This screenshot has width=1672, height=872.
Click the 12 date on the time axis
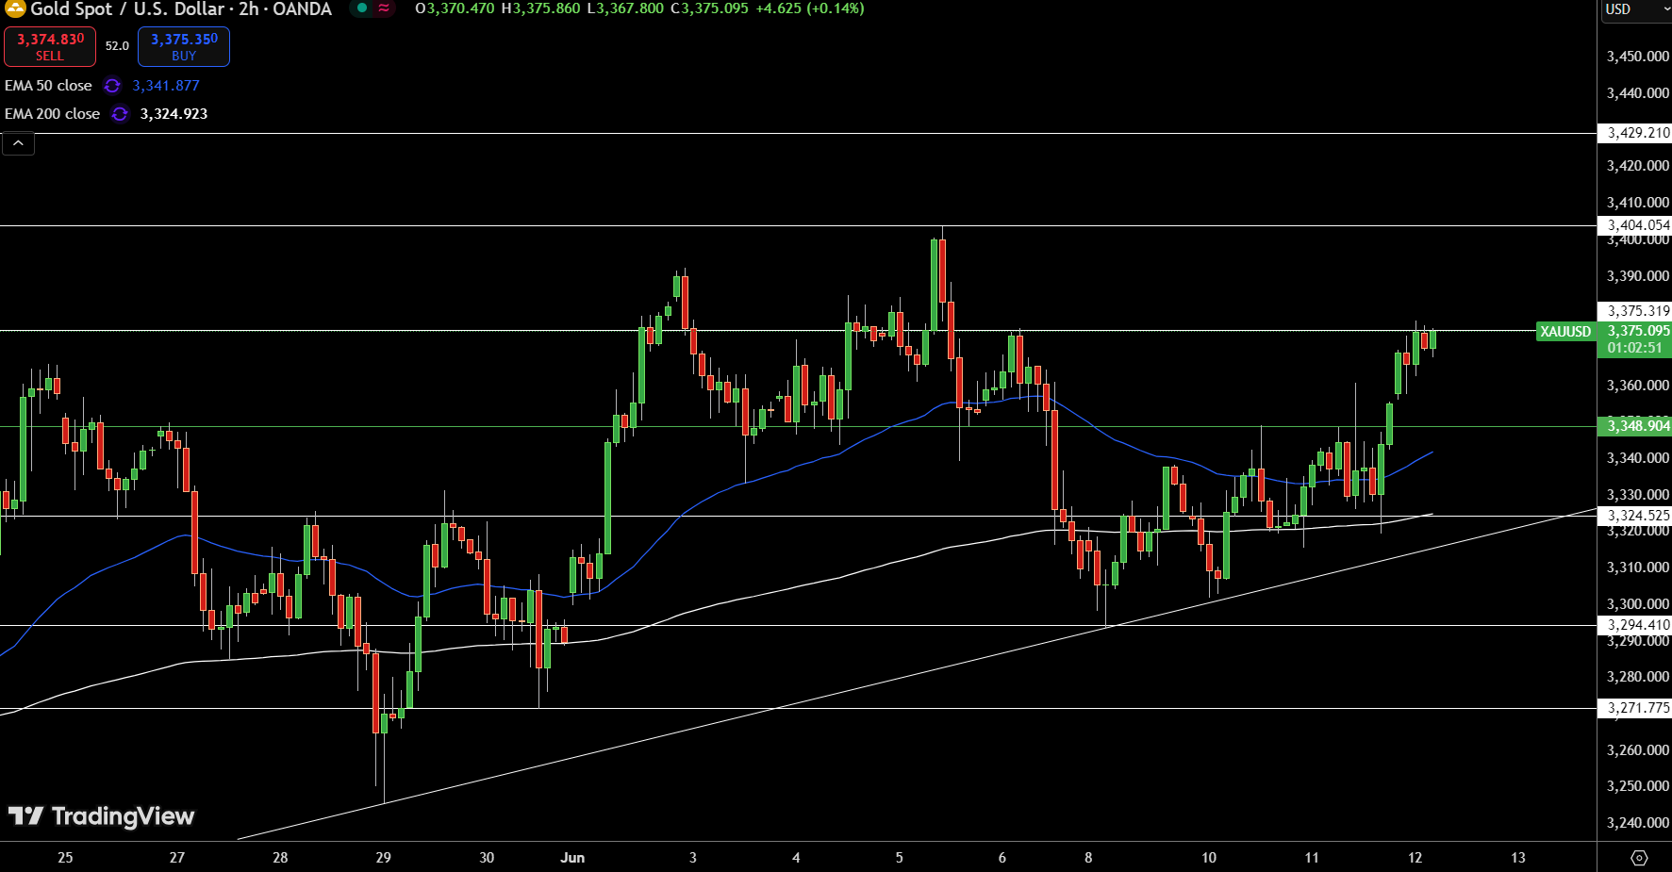(x=1415, y=858)
